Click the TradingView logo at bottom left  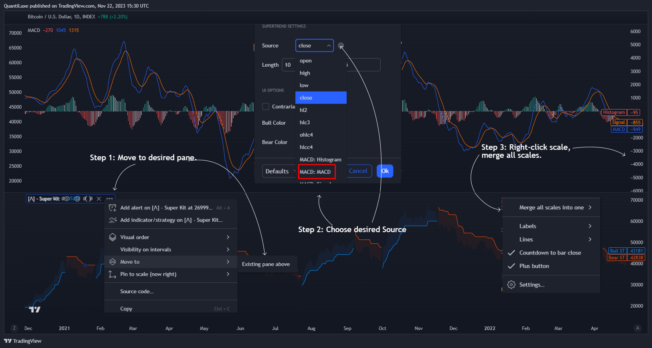point(23,341)
